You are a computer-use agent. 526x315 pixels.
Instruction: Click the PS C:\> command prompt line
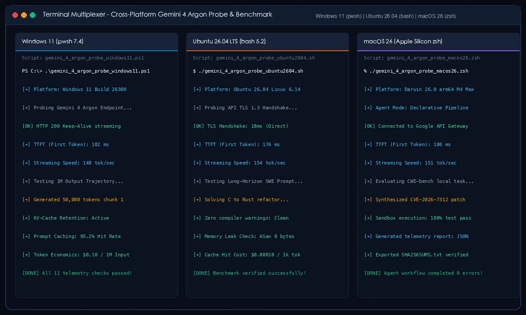(x=86, y=71)
